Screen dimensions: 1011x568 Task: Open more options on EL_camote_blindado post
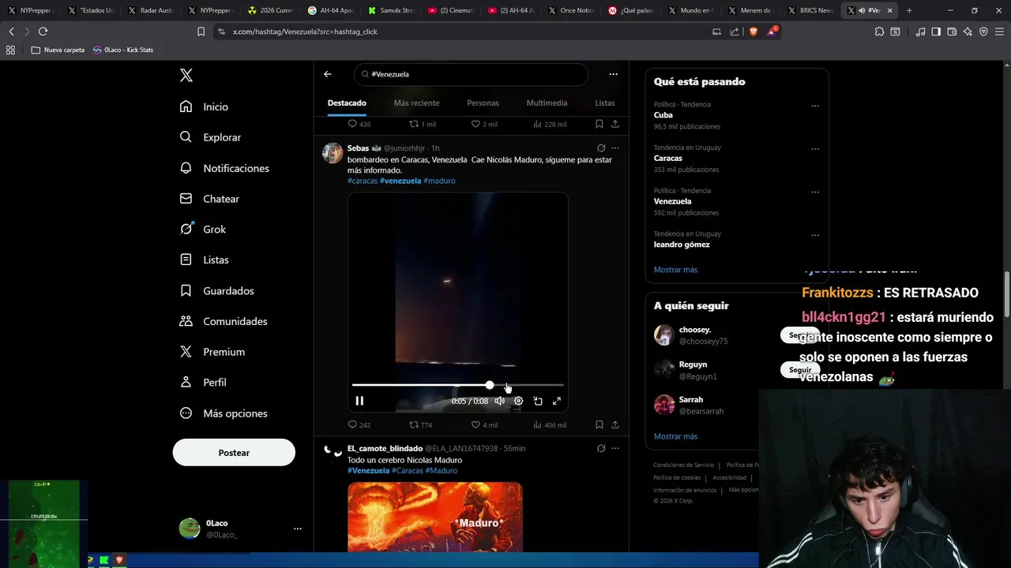tap(615, 448)
